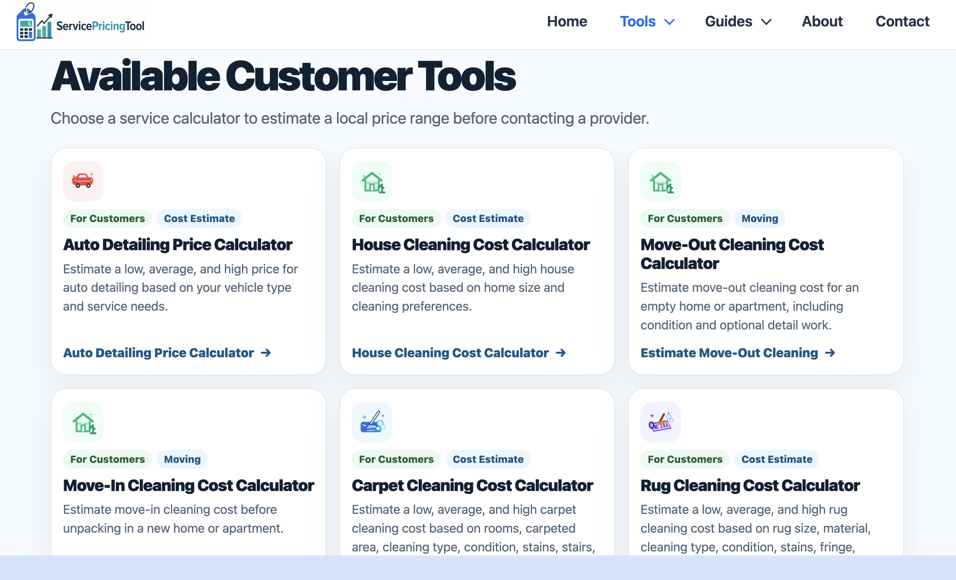Click Cost Estimate tag on Auto Detailing card

coord(200,218)
